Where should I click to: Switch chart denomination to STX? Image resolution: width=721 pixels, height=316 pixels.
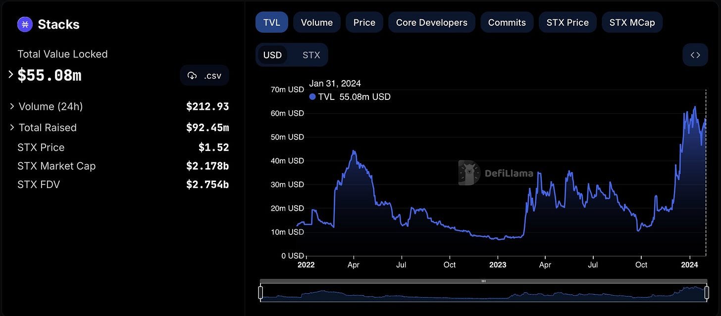pyautogui.click(x=311, y=55)
